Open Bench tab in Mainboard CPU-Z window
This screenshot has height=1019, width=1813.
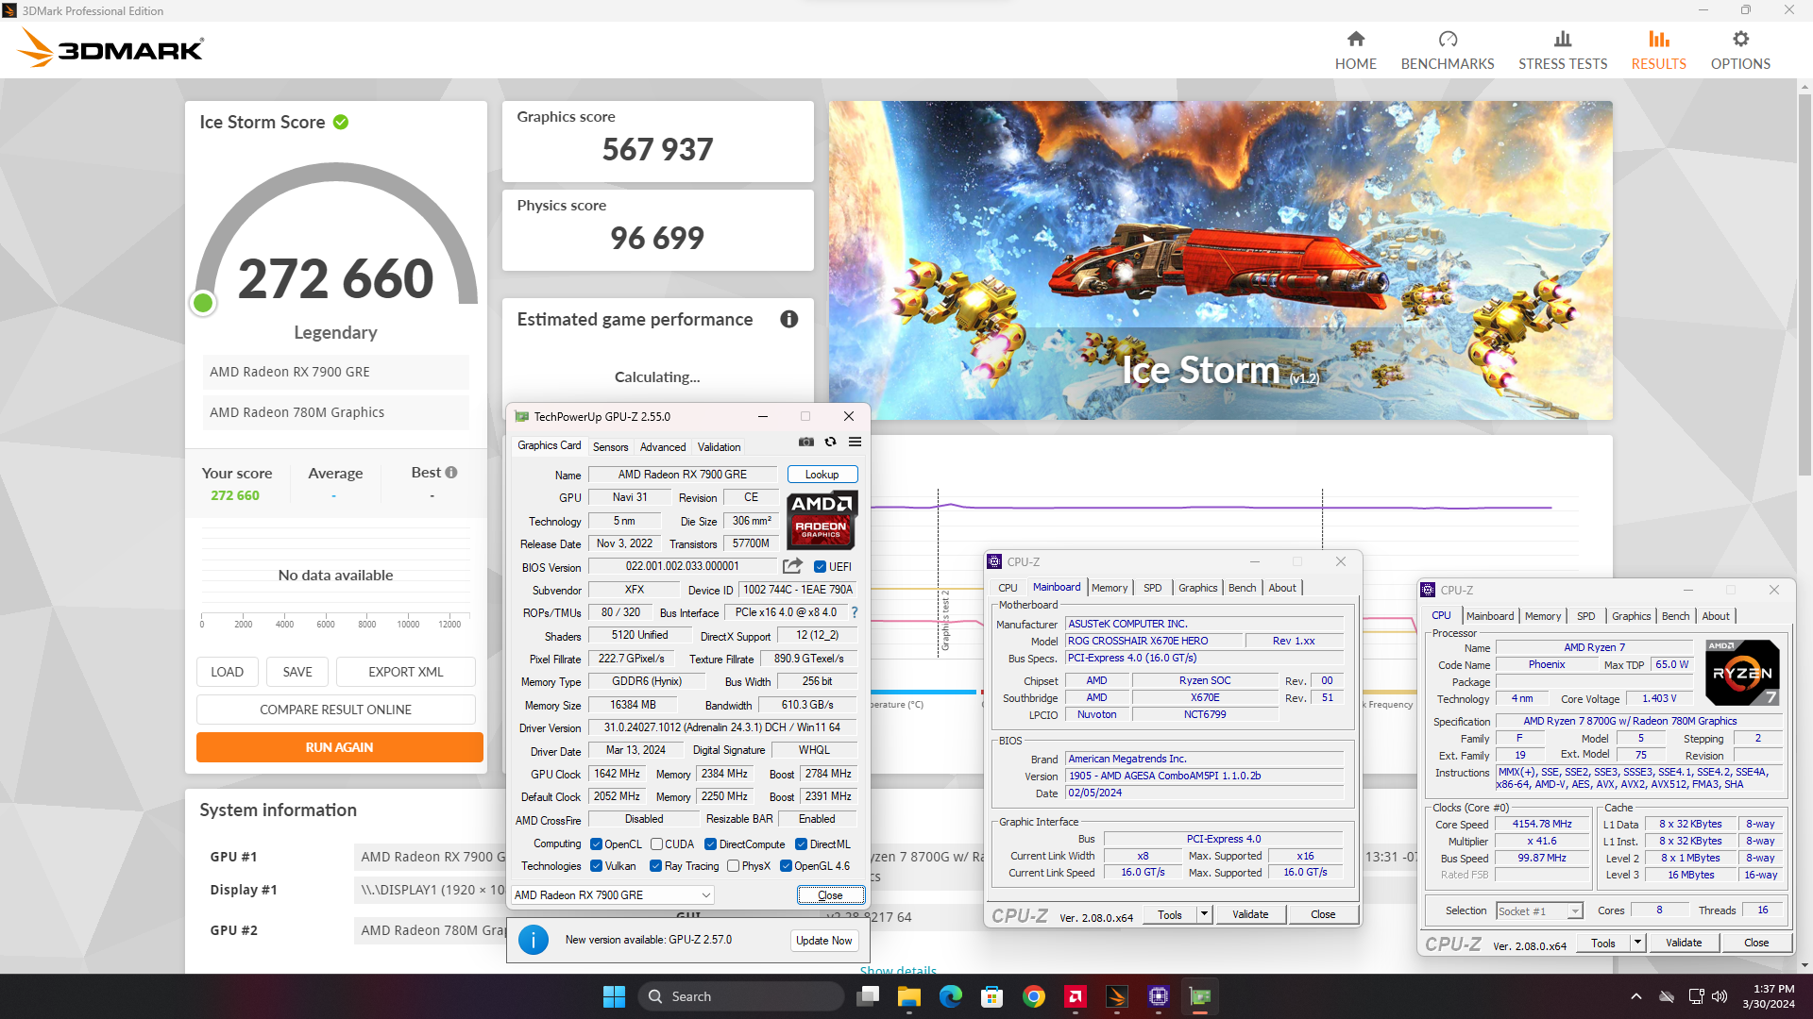(1242, 588)
